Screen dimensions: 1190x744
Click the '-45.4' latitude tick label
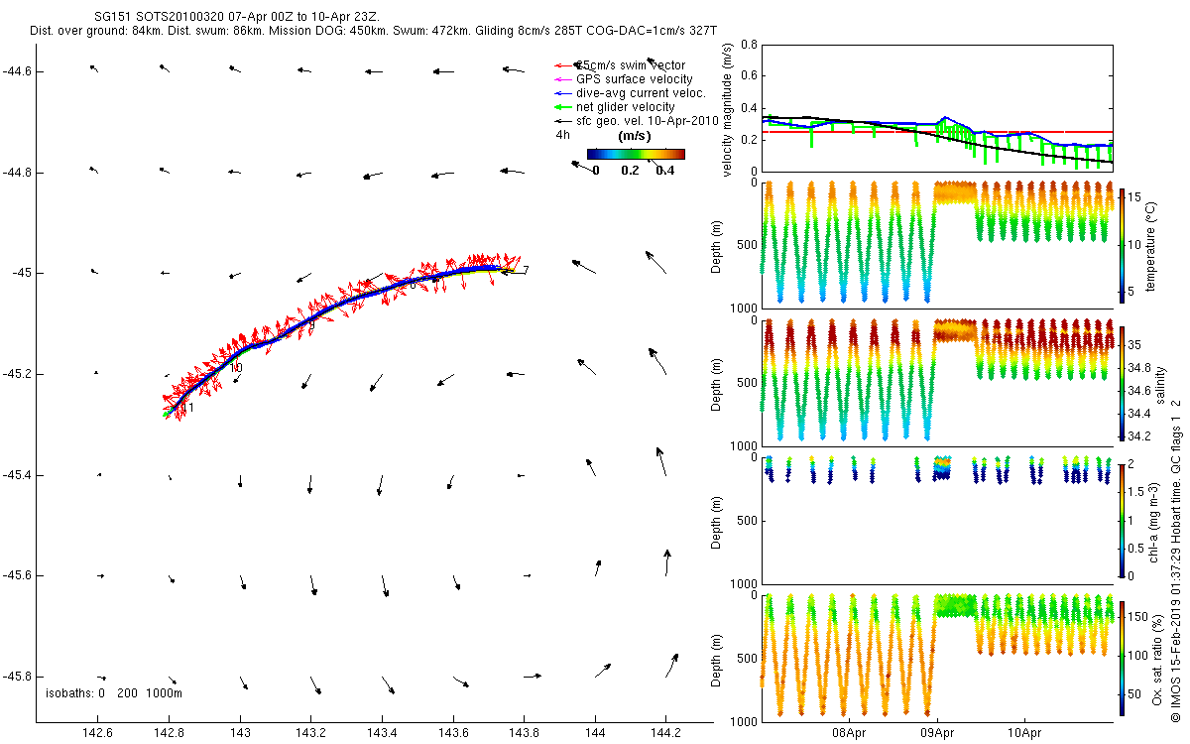19,475
